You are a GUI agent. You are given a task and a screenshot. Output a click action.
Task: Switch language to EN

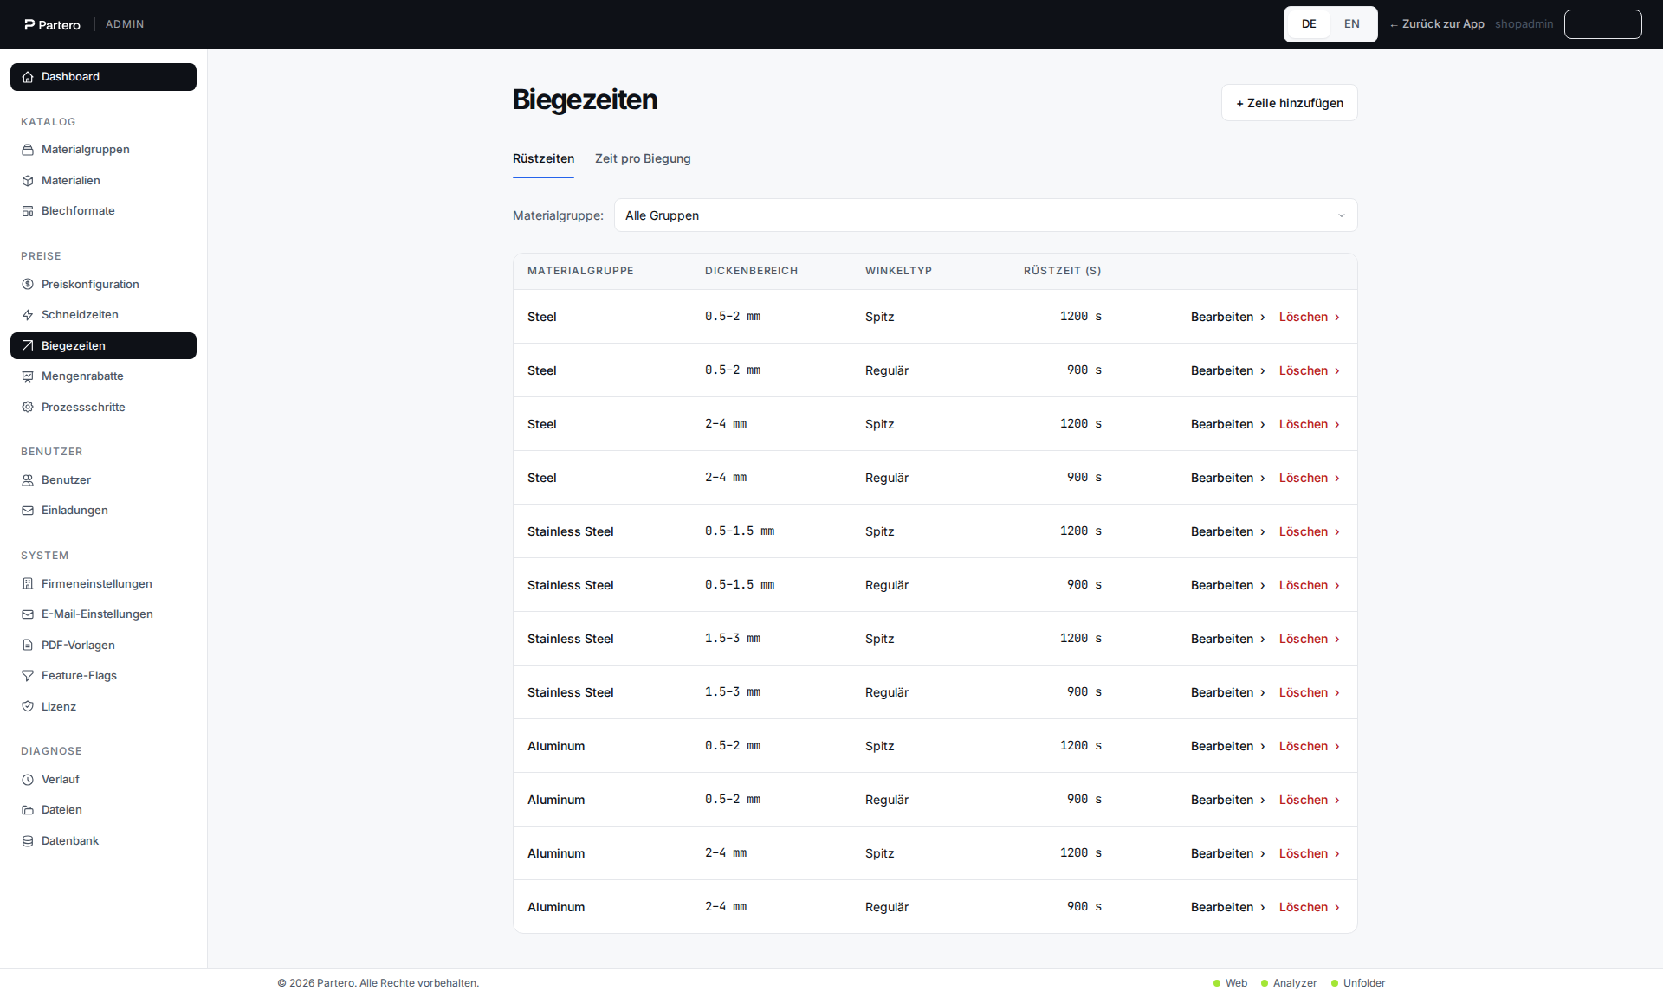tap(1351, 24)
